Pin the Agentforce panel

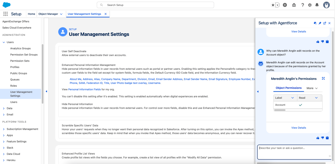(320, 23)
